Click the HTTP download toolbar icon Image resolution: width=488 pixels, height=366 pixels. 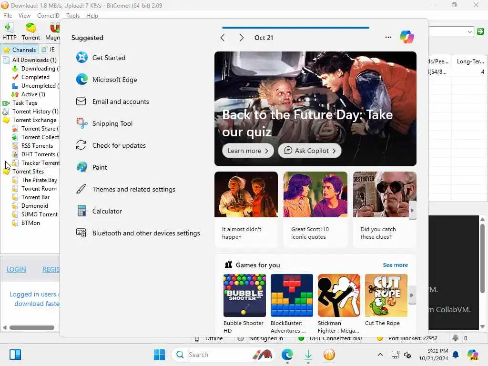(x=9, y=32)
